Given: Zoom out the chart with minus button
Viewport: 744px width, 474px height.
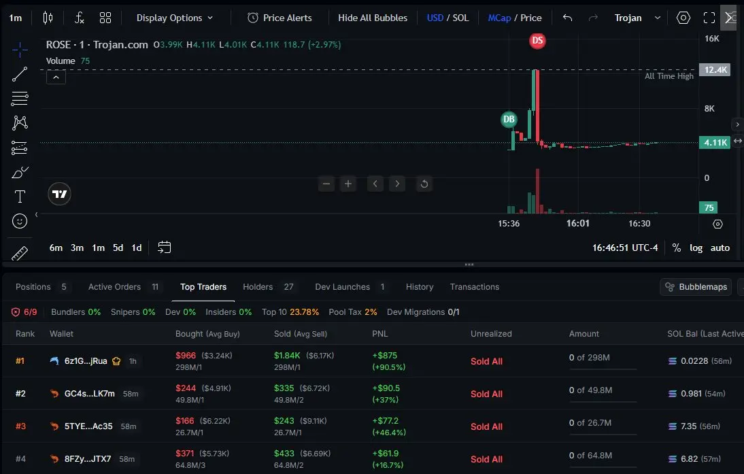Looking at the screenshot, I should click(326, 184).
